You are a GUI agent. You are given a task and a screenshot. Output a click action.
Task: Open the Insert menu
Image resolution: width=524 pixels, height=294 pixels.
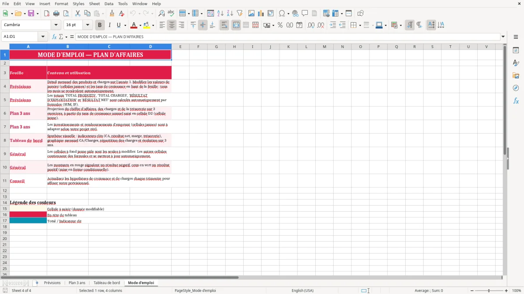pyautogui.click(x=45, y=3)
